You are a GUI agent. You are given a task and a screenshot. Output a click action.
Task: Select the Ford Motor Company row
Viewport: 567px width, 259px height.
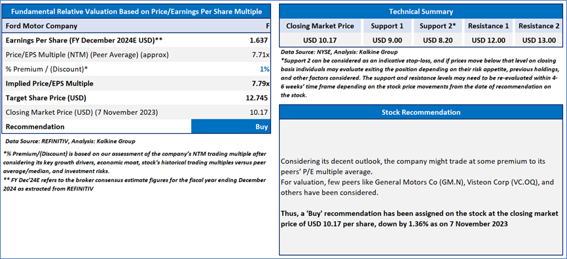[x=136, y=26]
